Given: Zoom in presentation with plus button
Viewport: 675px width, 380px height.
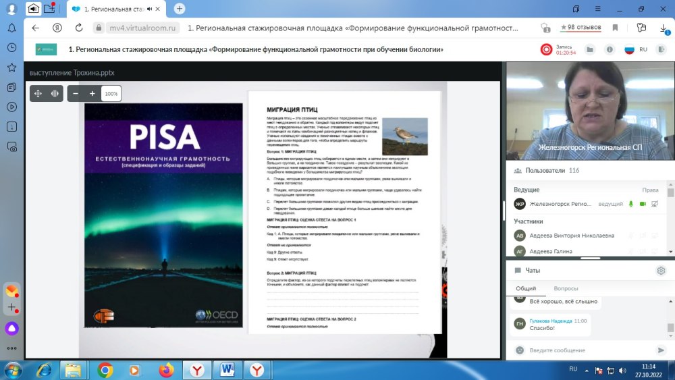Looking at the screenshot, I should click(92, 93).
